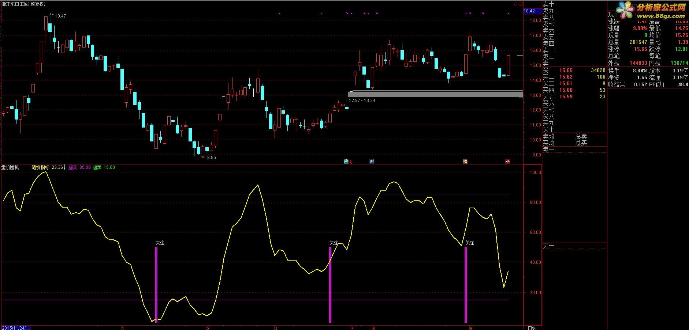The image size is (689, 330).
Task: Click the 量价随机 indicator name
Action: 10,167
